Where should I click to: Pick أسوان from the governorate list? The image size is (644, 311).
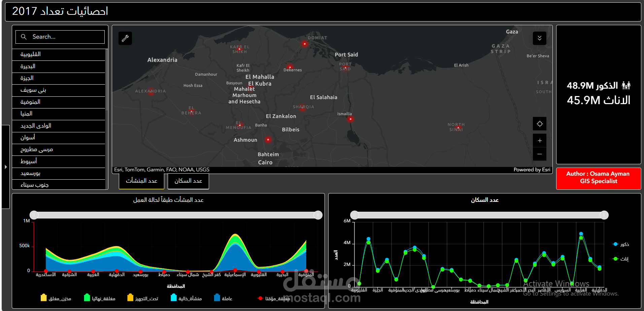[x=59, y=138]
